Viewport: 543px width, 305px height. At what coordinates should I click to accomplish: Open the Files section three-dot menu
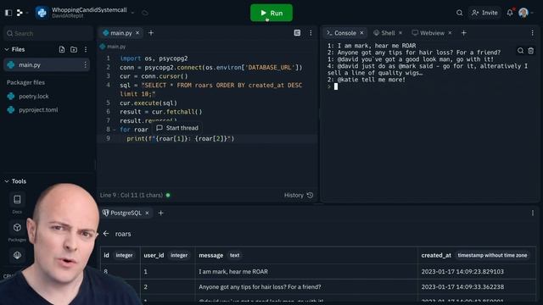[x=86, y=49]
